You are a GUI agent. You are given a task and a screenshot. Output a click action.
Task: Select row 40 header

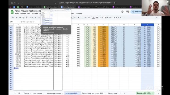11,44
